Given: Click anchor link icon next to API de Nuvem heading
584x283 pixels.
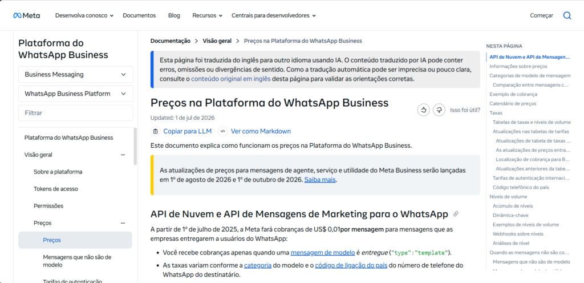Looking at the screenshot, I should pos(456,214).
